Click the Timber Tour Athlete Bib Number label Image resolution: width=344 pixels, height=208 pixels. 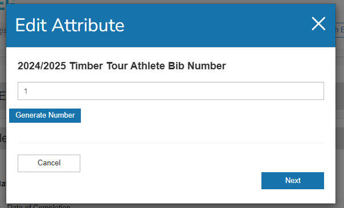tap(122, 66)
